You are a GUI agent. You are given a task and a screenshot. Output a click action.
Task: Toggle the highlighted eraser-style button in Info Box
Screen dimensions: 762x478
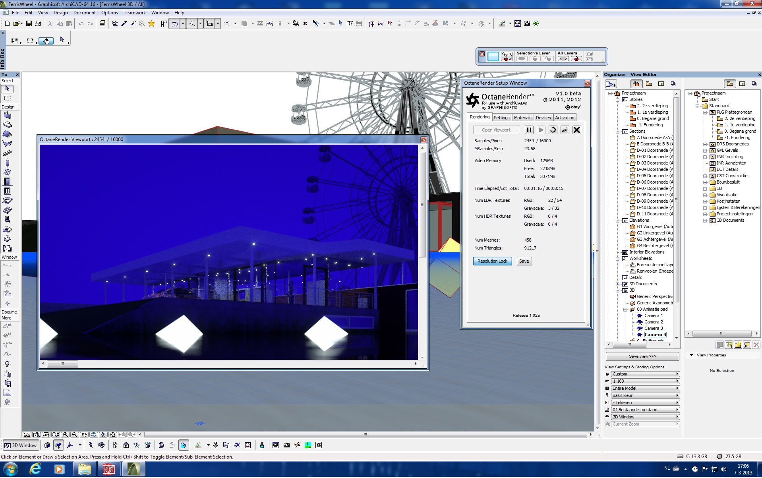46,41
